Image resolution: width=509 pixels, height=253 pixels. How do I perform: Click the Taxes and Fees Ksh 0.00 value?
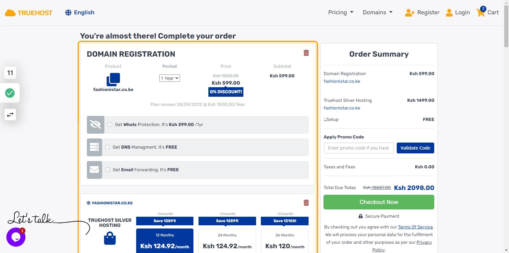coord(424,167)
